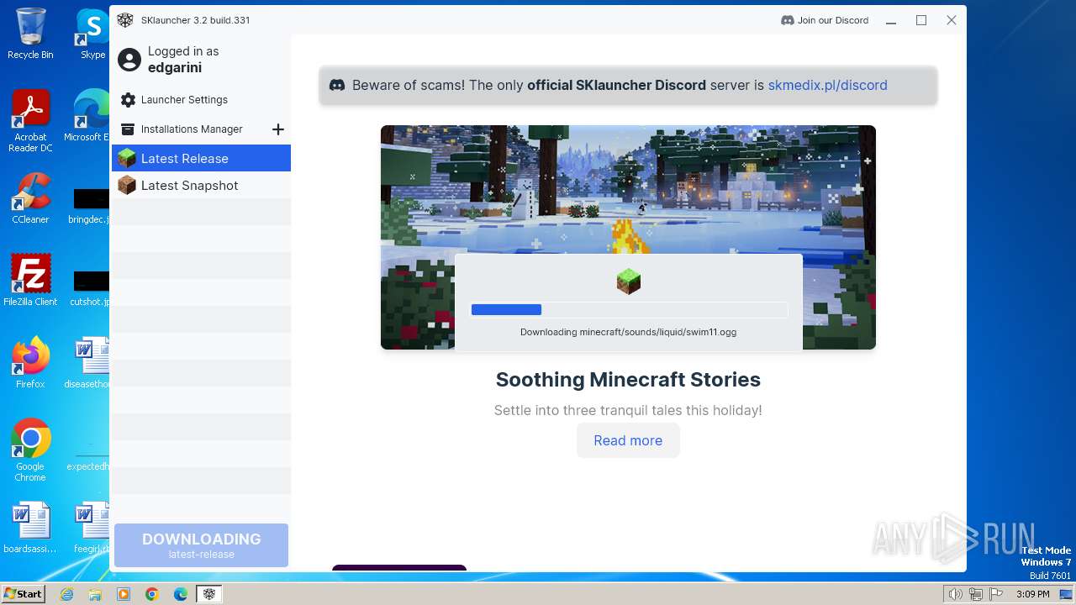Select Latest Release installation
This screenshot has height=605, width=1076.
pos(201,158)
